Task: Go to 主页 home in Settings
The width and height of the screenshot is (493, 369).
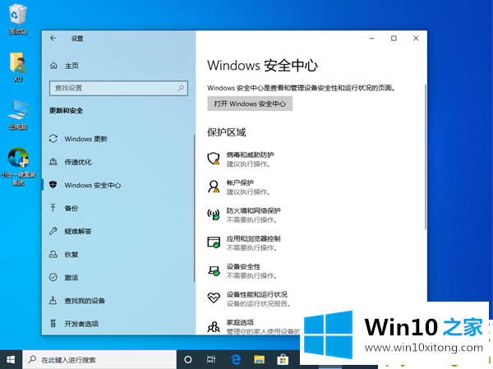Action: point(71,65)
